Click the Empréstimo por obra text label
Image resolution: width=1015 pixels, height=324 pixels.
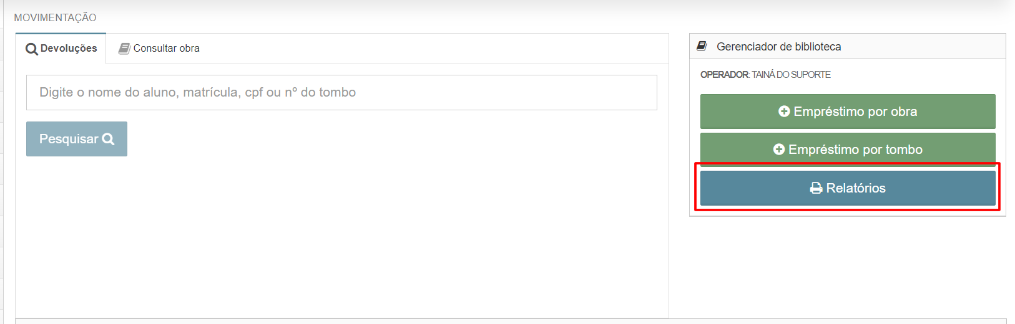click(x=855, y=112)
